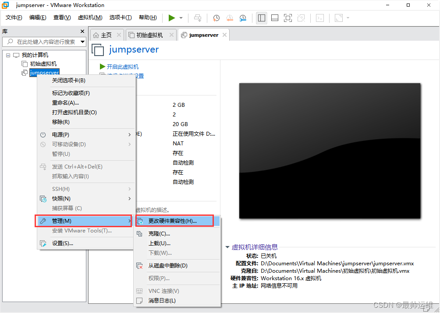This screenshot has height=313, width=440.
Task: Toggle the thumbnail bar view icon
Action: coord(275,18)
